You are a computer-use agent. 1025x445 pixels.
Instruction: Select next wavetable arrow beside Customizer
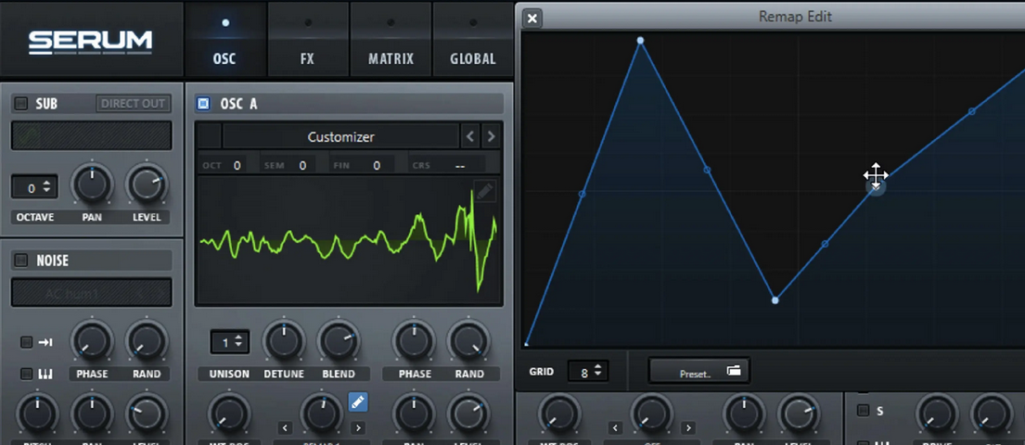[x=491, y=136]
